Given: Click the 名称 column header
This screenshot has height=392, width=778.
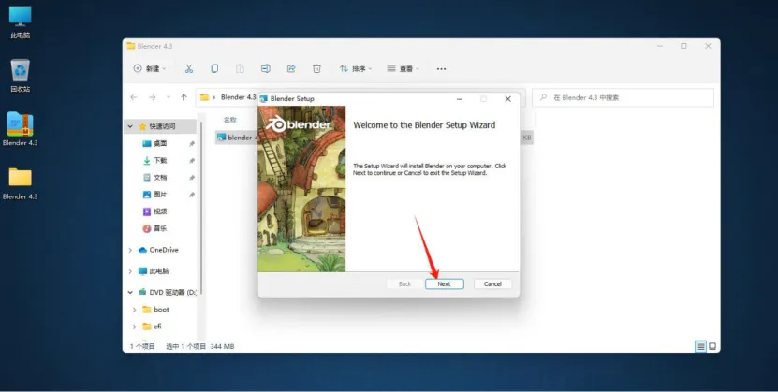Looking at the screenshot, I should point(229,120).
